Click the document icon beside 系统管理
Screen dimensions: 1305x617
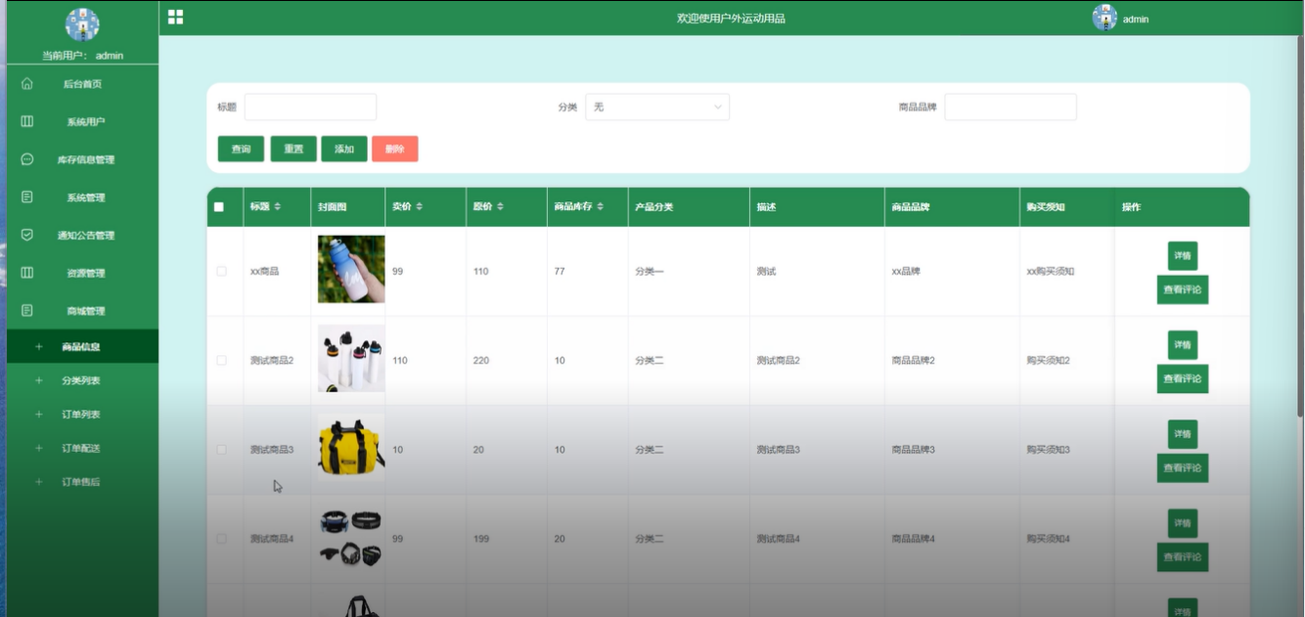(27, 198)
